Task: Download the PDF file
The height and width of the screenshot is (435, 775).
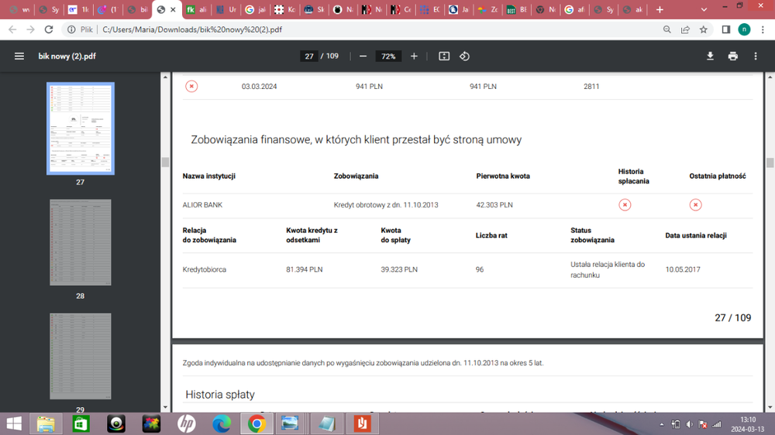Action: (x=710, y=57)
